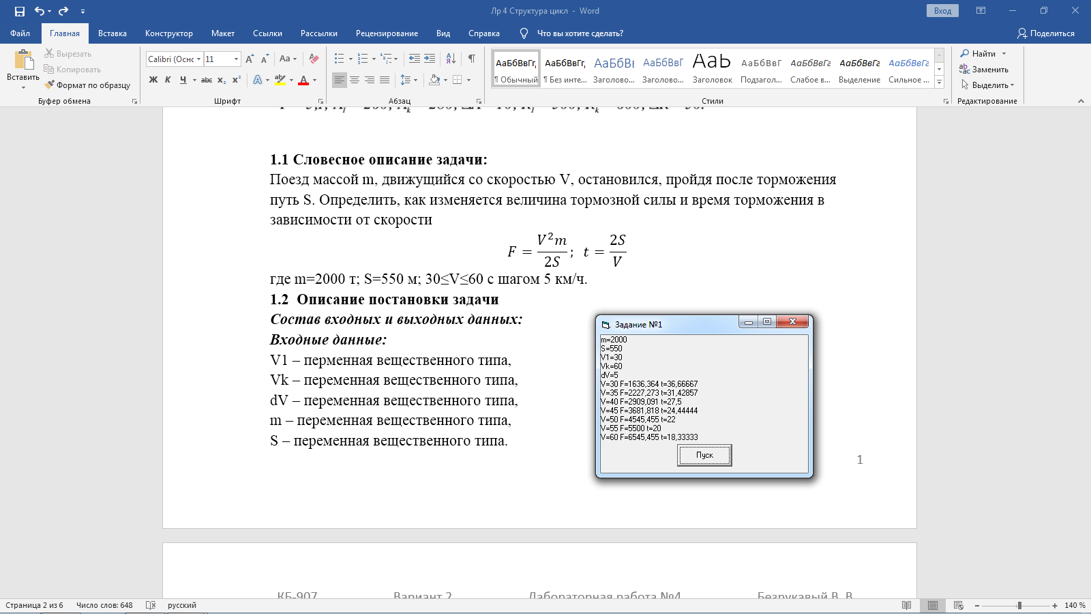Image resolution: width=1091 pixels, height=614 pixels.
Task: Toggle subscript x₂ formatting
Action: pyautogui.click(x=222, y=80)
